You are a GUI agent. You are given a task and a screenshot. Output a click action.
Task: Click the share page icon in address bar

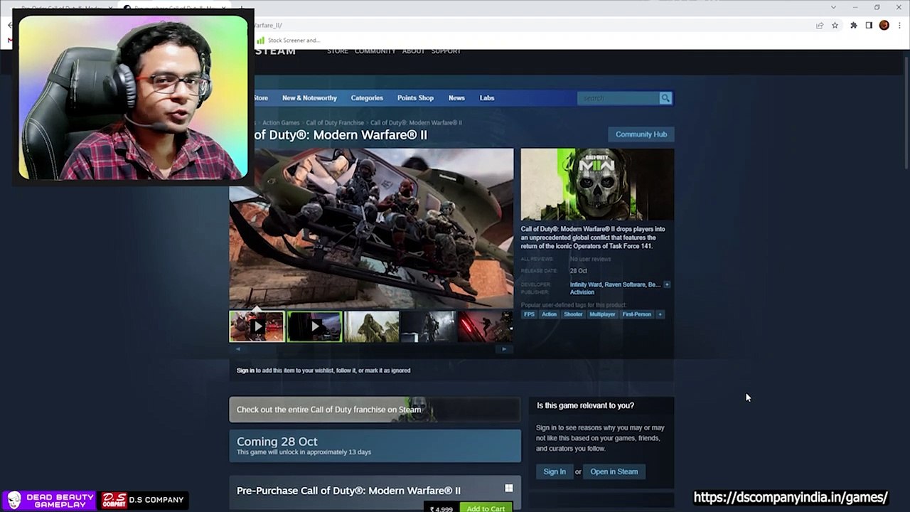[820, 25]
